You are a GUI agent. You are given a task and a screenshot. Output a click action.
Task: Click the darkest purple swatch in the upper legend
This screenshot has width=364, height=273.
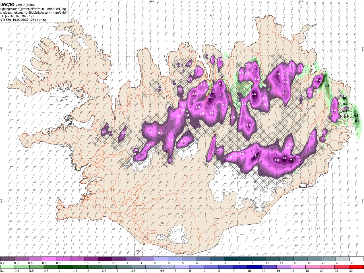[105, 259]
